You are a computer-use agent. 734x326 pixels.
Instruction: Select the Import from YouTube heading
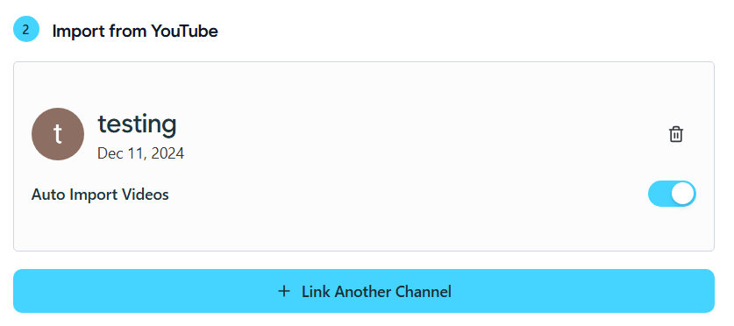135,32
